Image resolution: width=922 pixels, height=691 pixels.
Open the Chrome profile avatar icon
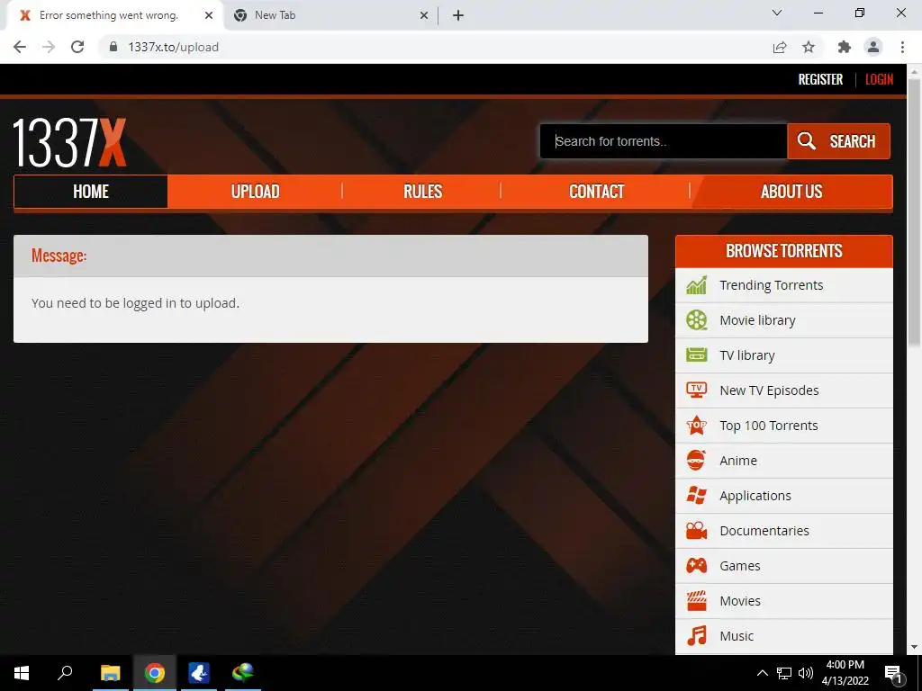pos(873,47)
